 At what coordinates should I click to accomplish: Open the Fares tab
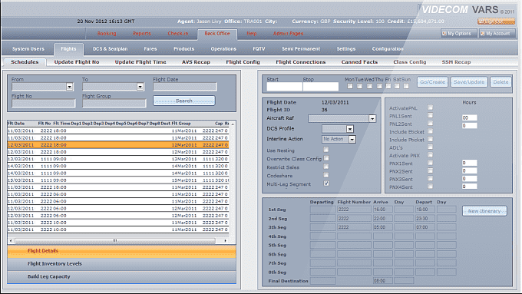(x=150, y=49)
